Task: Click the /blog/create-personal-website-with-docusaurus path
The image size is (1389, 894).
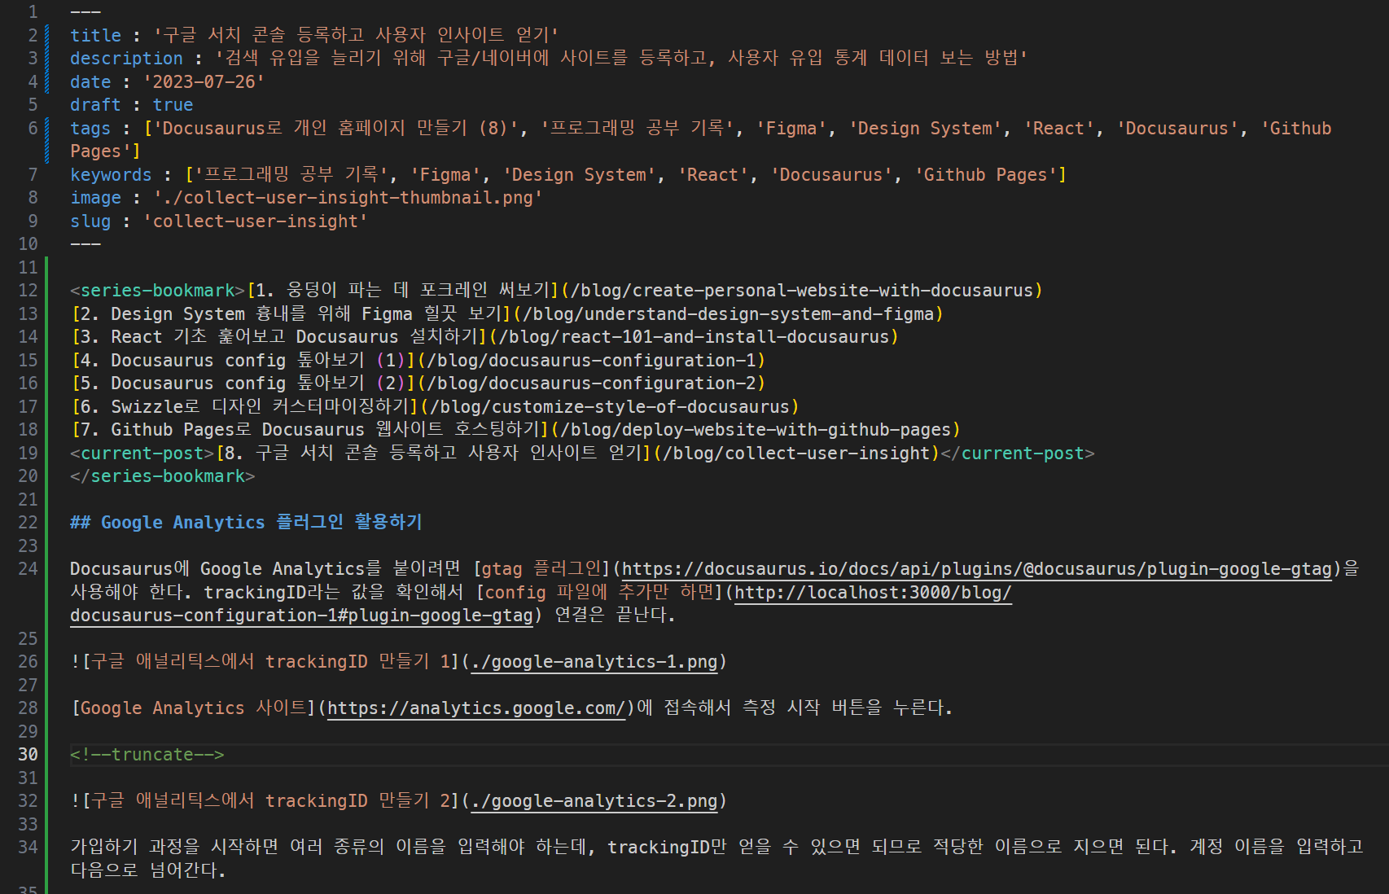Action: point(802,291)
